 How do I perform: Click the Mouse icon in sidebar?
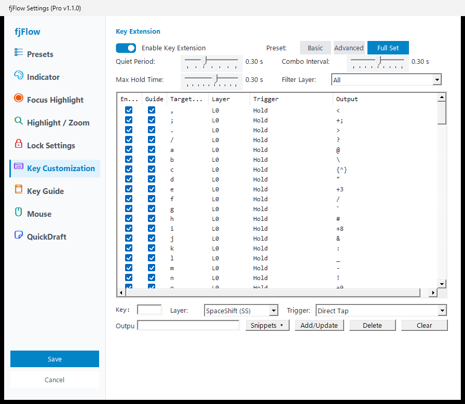(x=18, y=212)
